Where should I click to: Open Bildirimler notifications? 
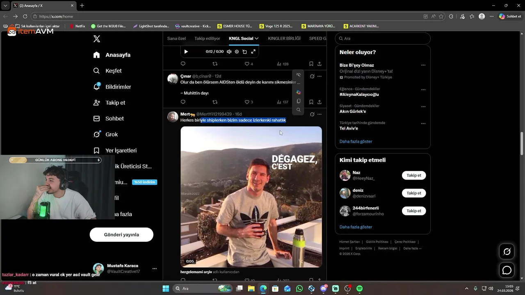pyautogui.click(x=112, y=87)
